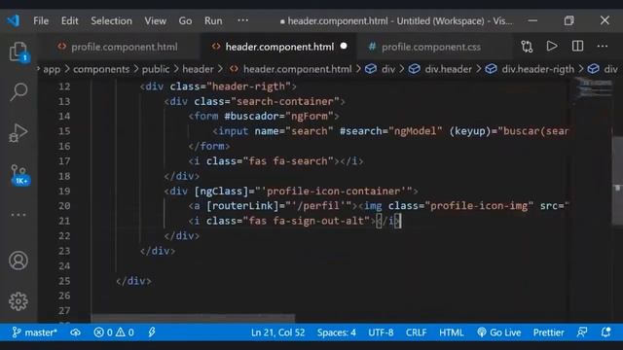
Task: Open the View menu
Action: [x=156, y=20]
